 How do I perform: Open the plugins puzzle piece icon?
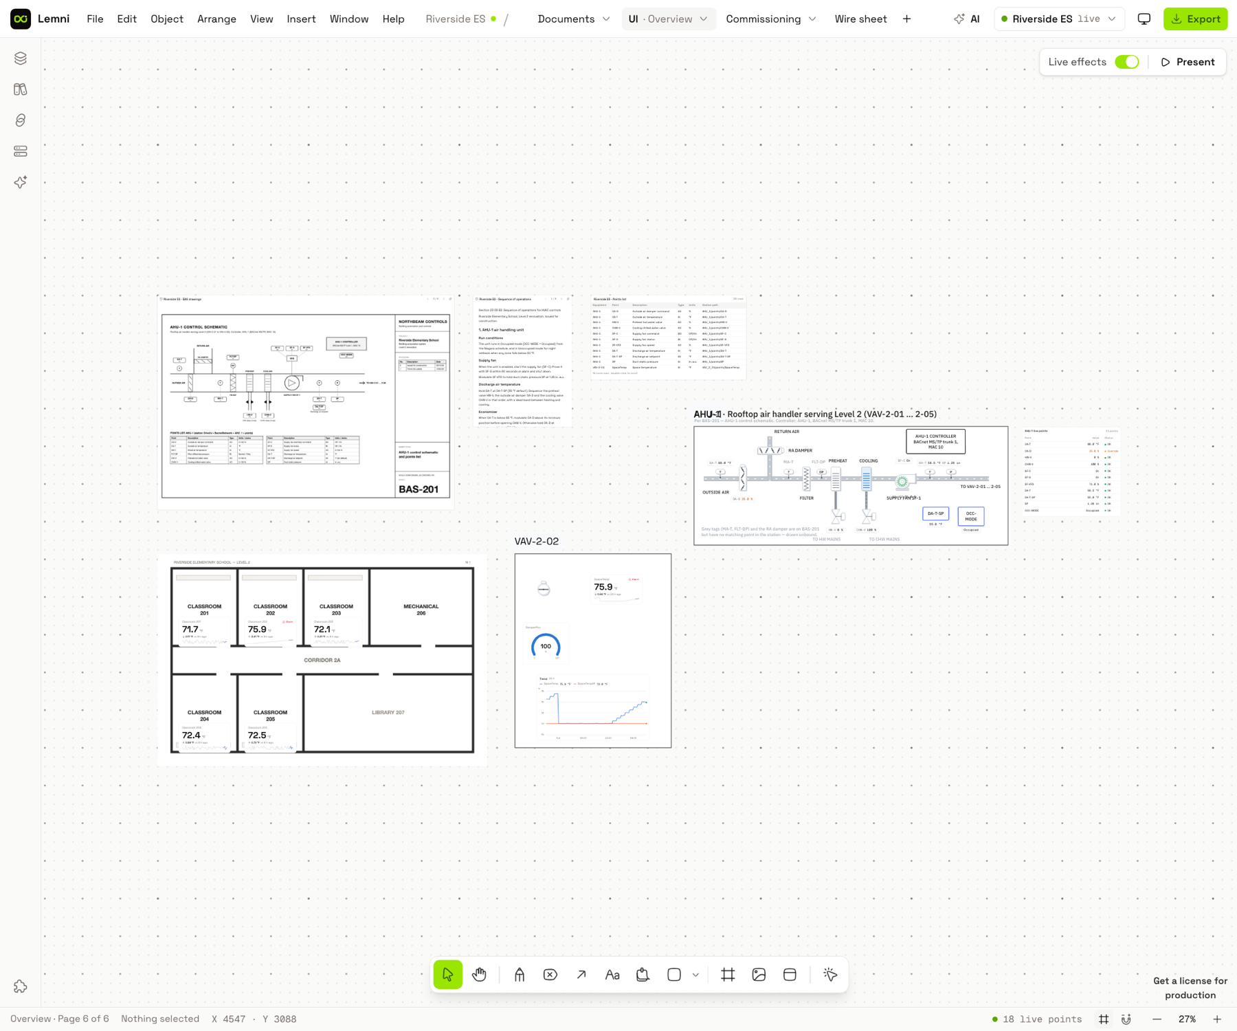21,986
